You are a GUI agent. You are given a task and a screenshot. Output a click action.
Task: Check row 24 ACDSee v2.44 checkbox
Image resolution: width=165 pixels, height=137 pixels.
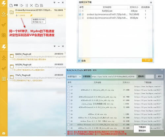[x=68, y=114]
